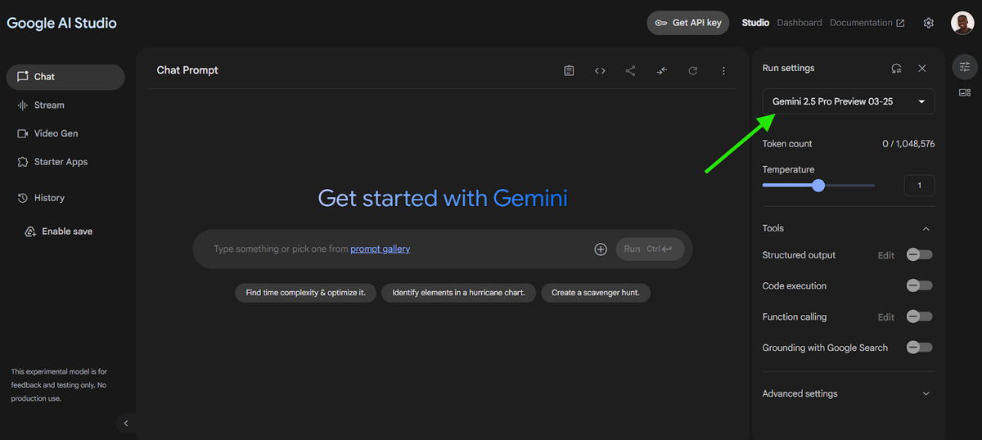Click the Google AI Studio logo
Viewport: 982px width, 440px height.
coord(62,23)
